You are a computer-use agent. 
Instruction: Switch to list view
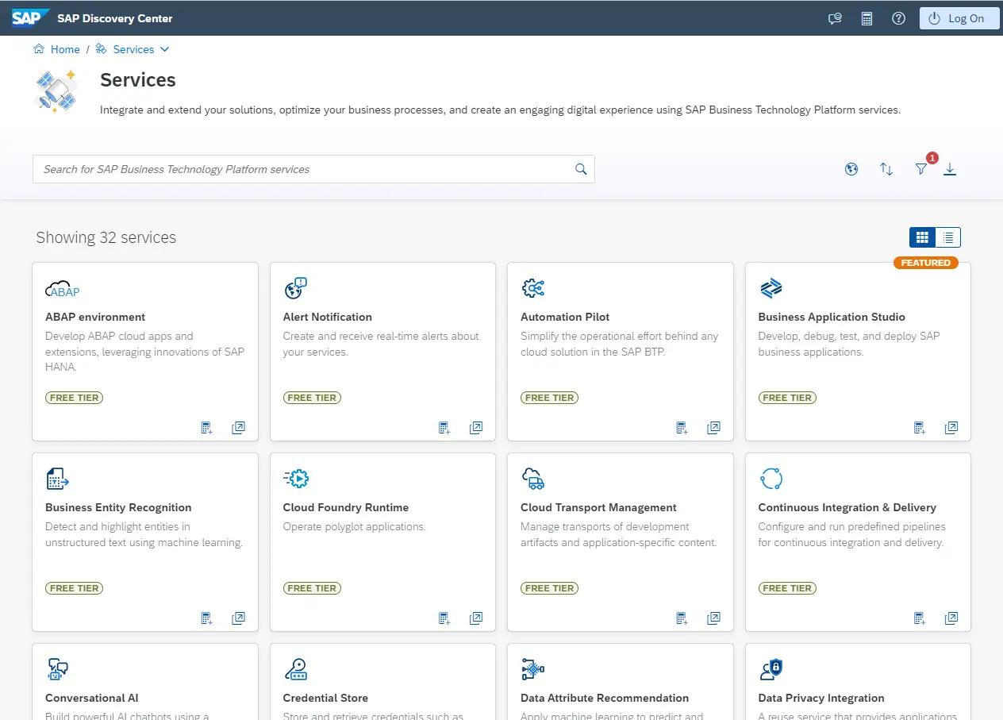click(948, 237)
